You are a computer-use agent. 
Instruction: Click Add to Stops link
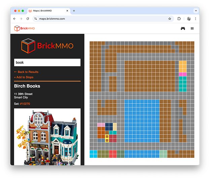point(24,77)
